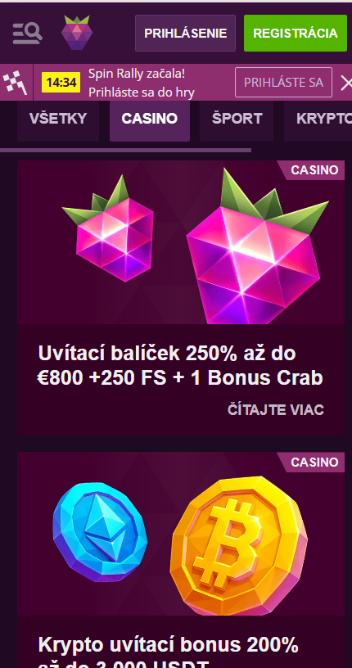Screen dimensions: 352x668
Task: Click ČÍTAJTE VIAC on welcome package
Action: click(x=276, y=410)
